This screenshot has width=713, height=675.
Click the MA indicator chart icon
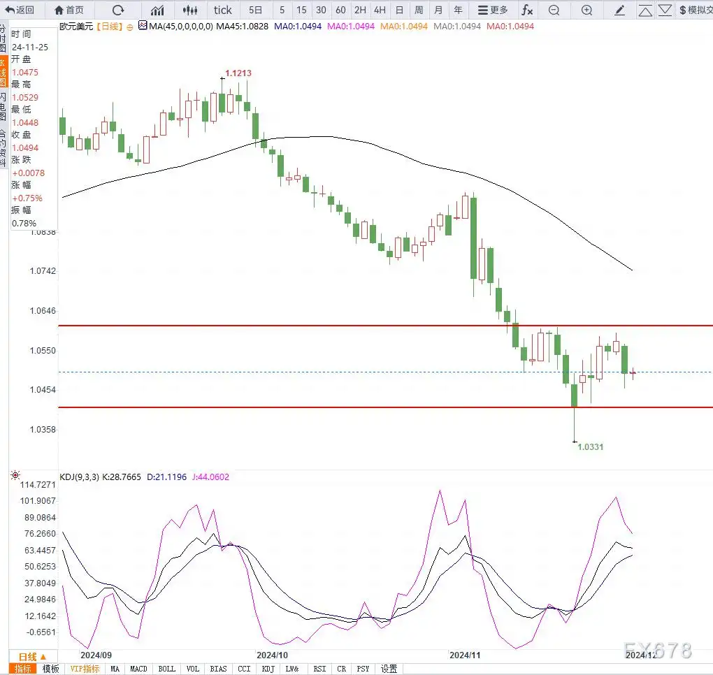pyautogui.click(x=143, y=26)
